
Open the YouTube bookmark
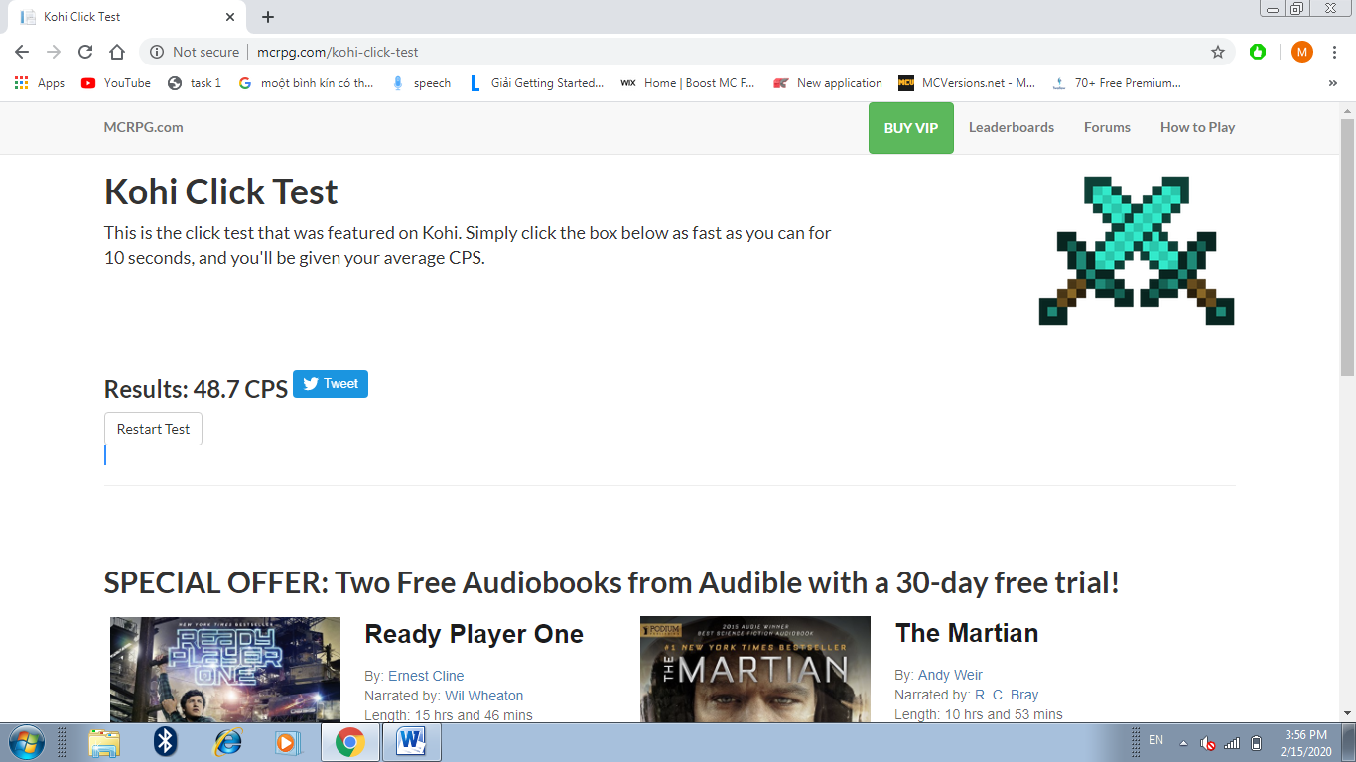(x=116, y=83)
